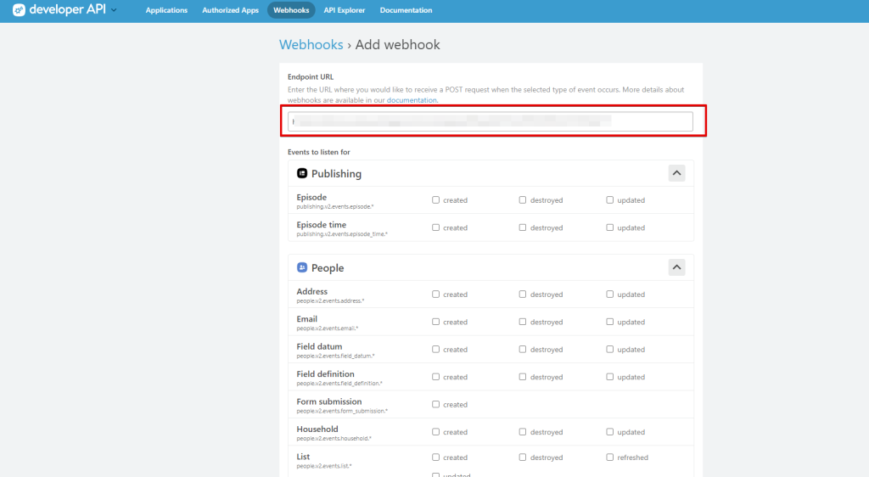Collapse the Publishing events section
869x477 pixels.
tap(676, 173)
